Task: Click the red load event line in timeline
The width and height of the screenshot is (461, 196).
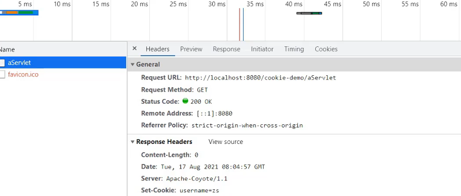Action: [x=240, y=24]
